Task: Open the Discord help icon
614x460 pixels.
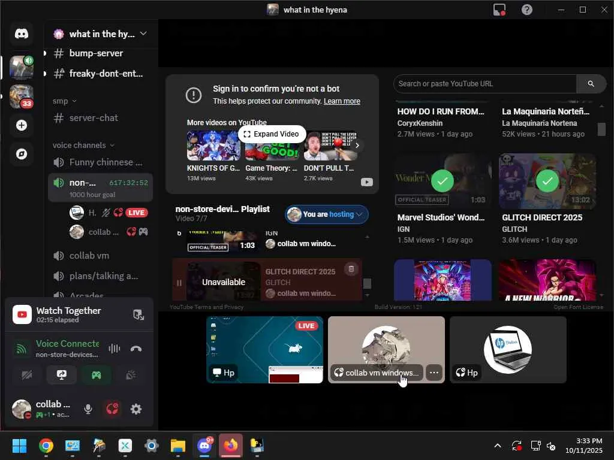Action: (x=526, y=10)
